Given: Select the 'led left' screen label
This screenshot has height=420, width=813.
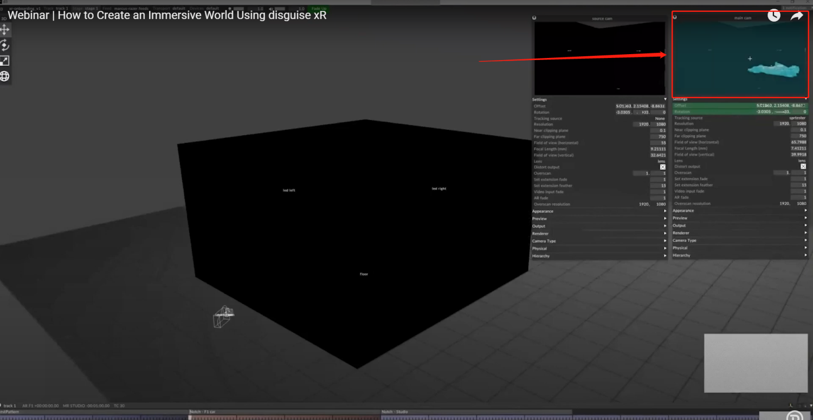Looking at the screenshot, I should 289,191.
